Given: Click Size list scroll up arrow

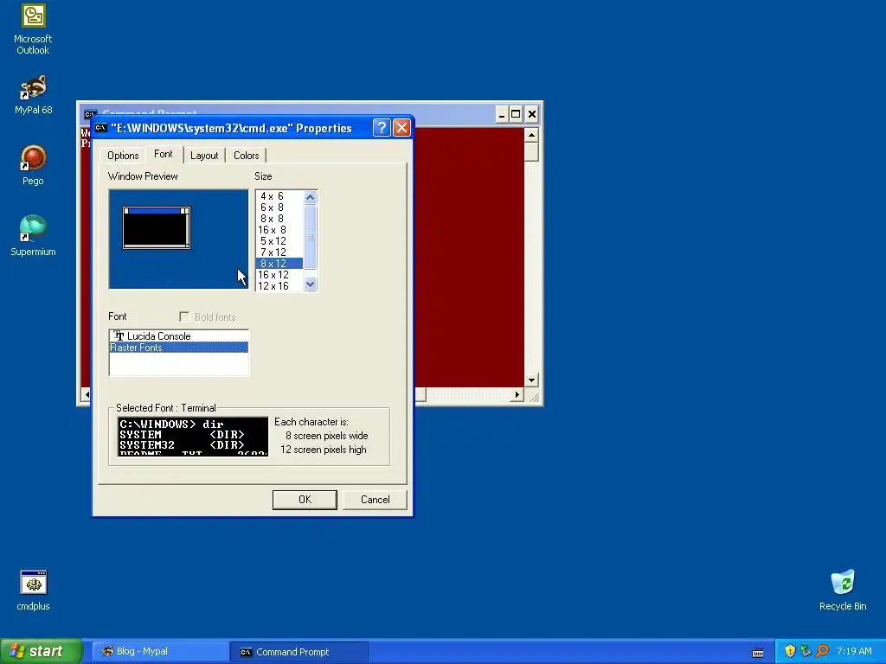Looking at the screenshot, I should click(x=311, y=197).
